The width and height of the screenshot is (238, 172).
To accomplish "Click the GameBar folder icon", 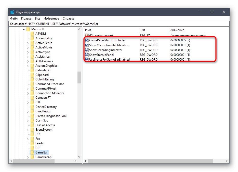I will click(32, 152).
